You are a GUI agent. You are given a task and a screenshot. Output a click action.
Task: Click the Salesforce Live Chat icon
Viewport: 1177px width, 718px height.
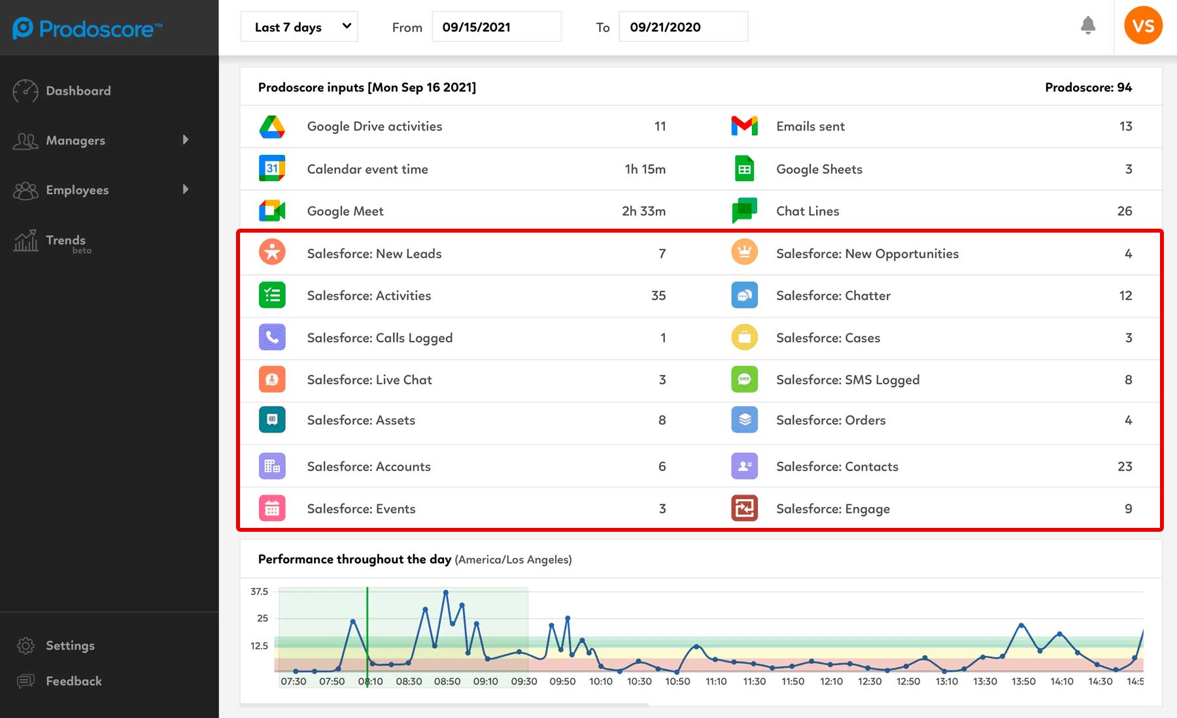[x=272, y=380]
